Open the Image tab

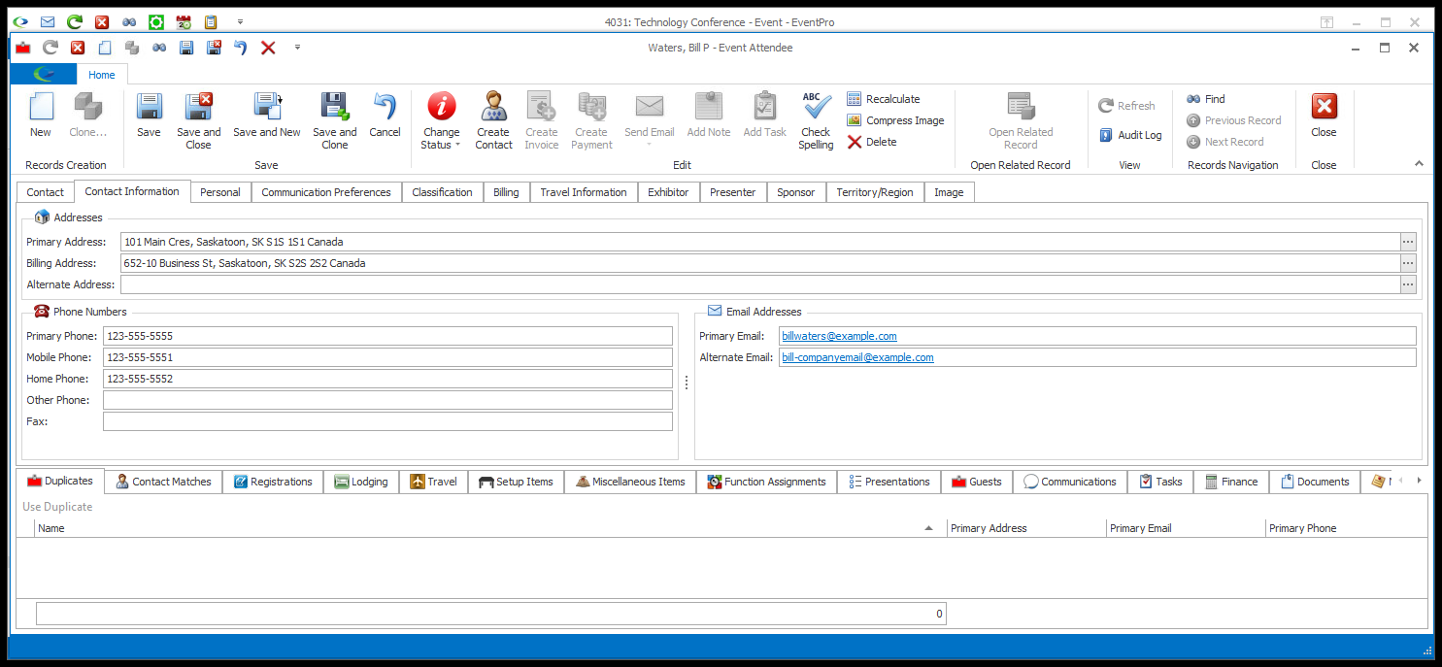pos(949,192)
